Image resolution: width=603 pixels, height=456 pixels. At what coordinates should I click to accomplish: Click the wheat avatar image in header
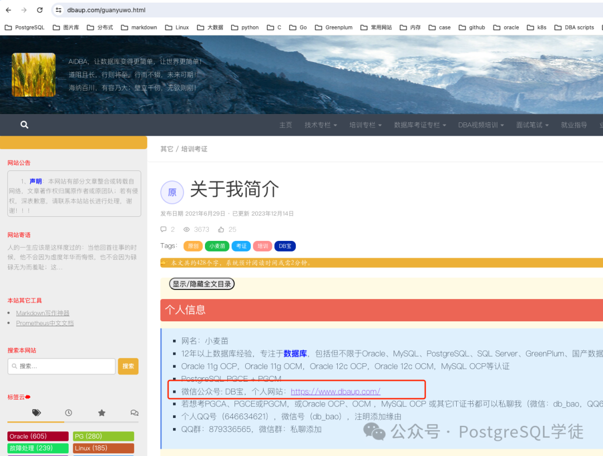pos(33,75)
